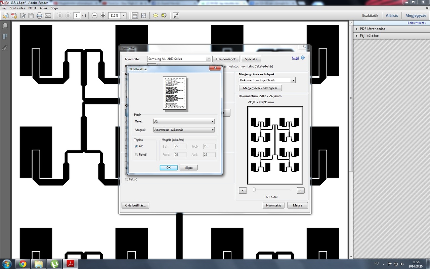Click Adobe Reader taskbar icon
The height and width of the screenshot is (269, 430).
coord(71,264)
